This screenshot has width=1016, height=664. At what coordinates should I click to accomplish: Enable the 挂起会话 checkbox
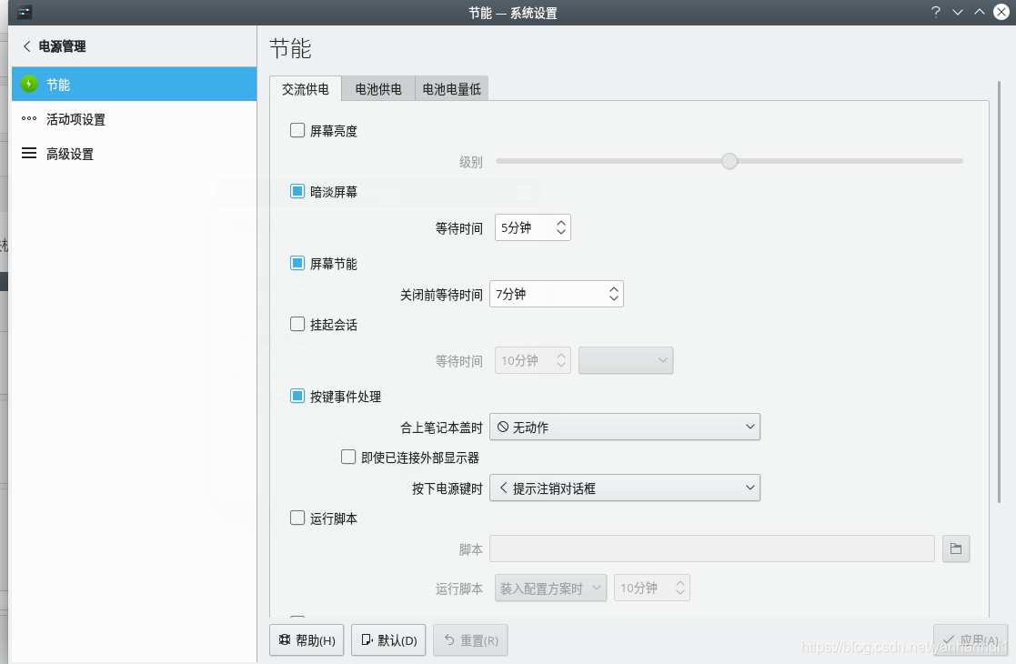pos(297,324)
